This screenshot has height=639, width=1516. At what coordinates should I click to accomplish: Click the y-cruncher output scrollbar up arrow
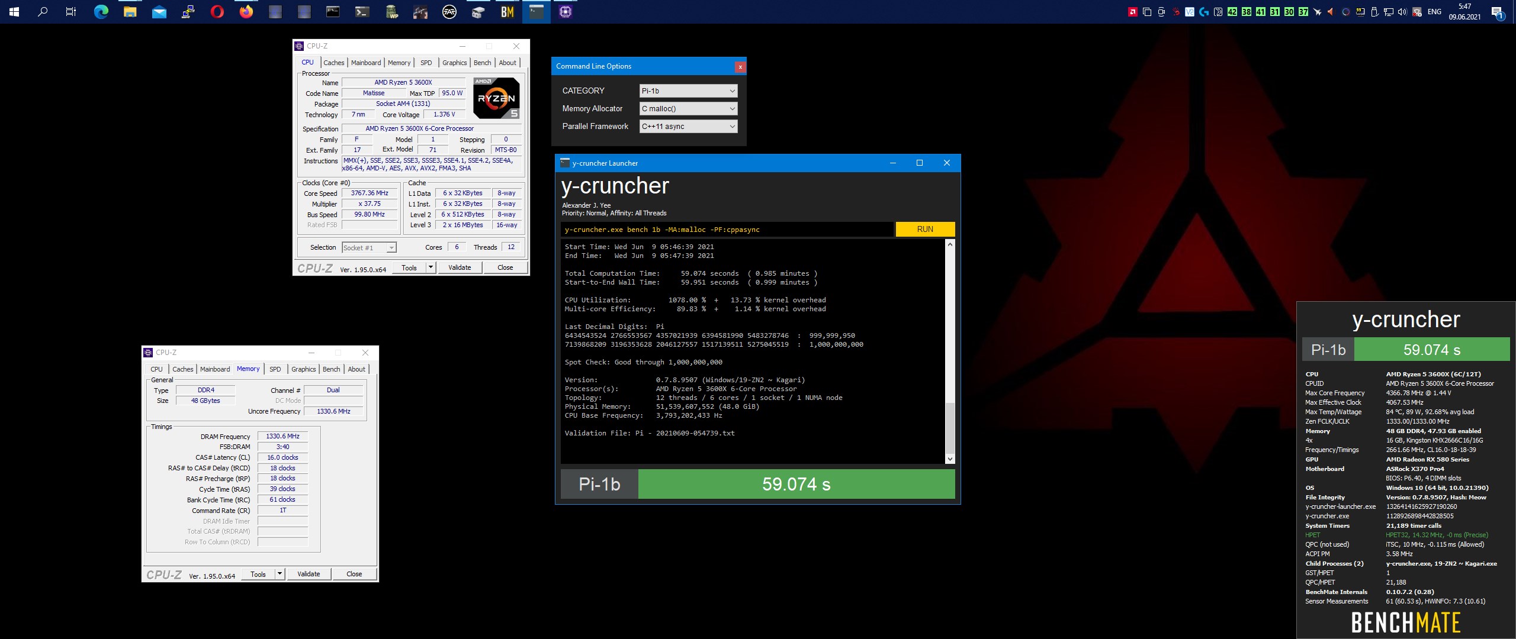(950, 244)
